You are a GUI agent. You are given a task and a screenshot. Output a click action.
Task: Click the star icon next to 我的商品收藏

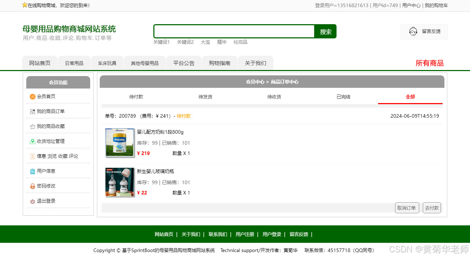coord(33,127)
